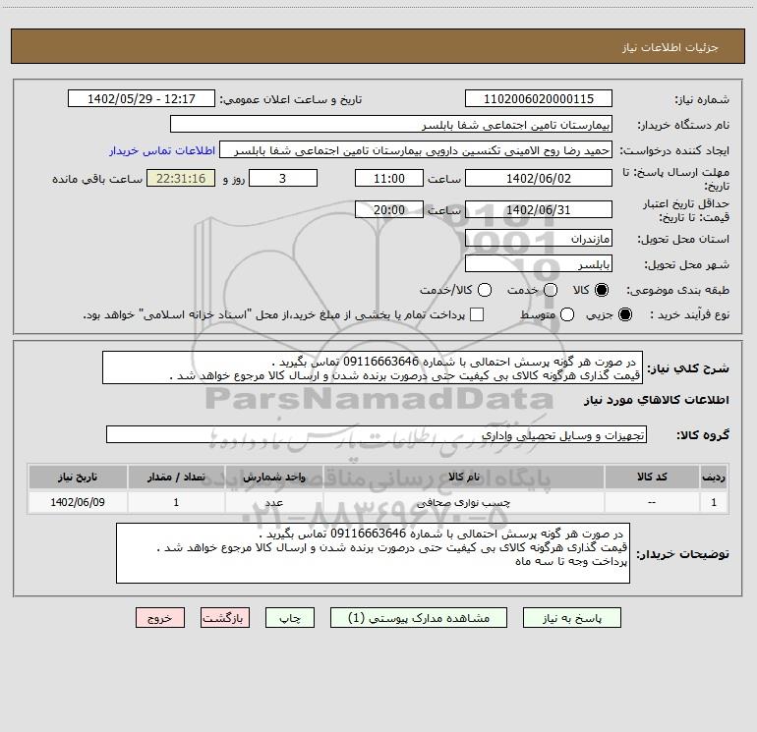757x732 pixels.
Task: Click the شرح کلی نیاز description box
Action: pyautogui.click(x=373, y=368)
